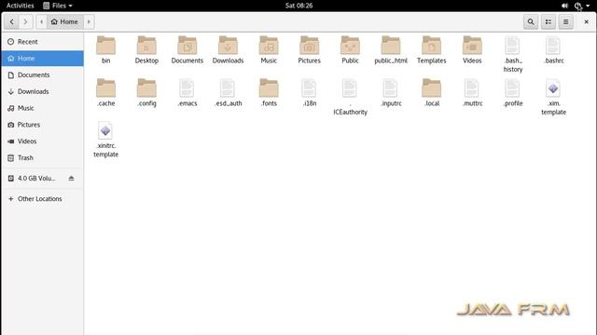Select the .muttrc file icon
This screenshot has height=335, width=597.
coord(472,87)
